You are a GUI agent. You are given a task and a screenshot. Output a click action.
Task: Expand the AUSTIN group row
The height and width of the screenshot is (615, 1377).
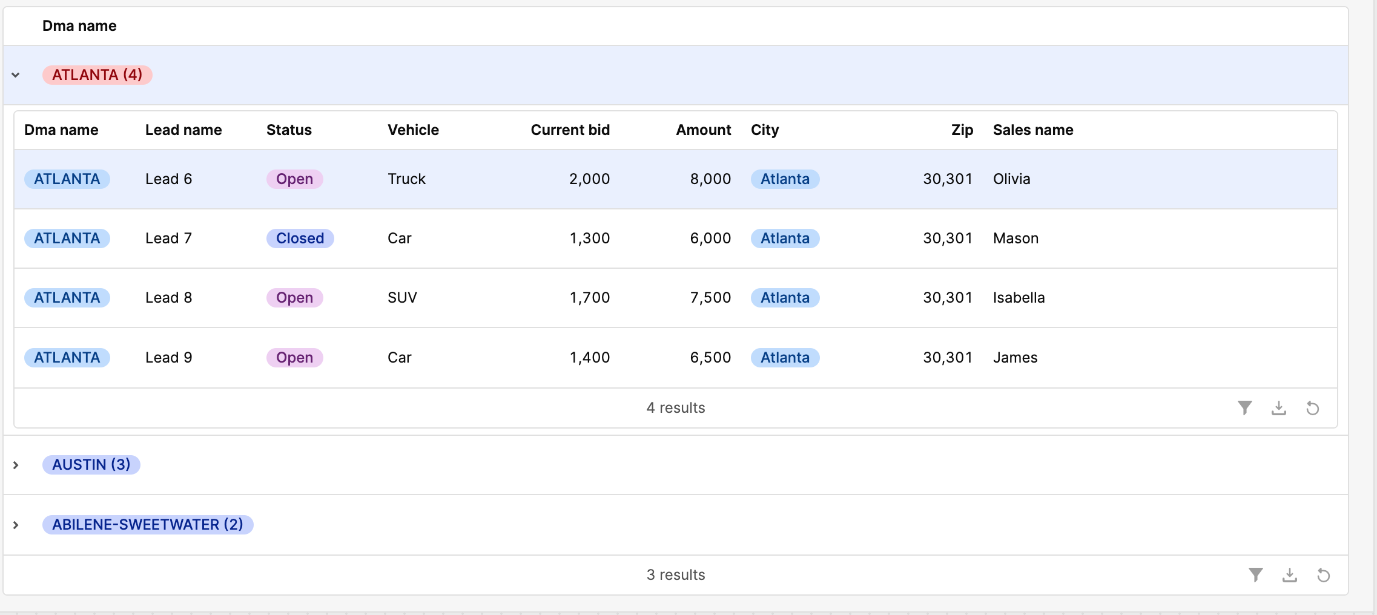[x=16, y=465]
